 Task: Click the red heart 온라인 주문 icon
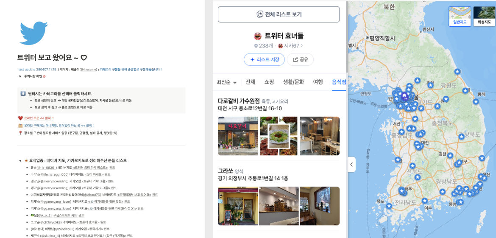pos(20,118)
